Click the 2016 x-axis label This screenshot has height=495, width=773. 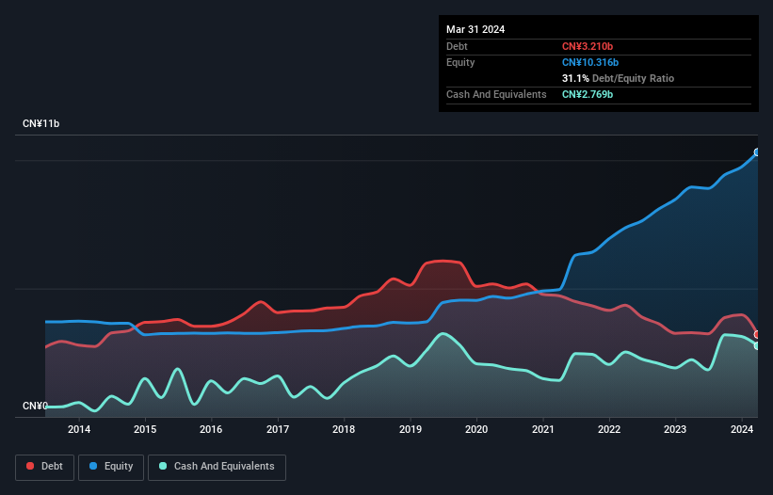211,429
